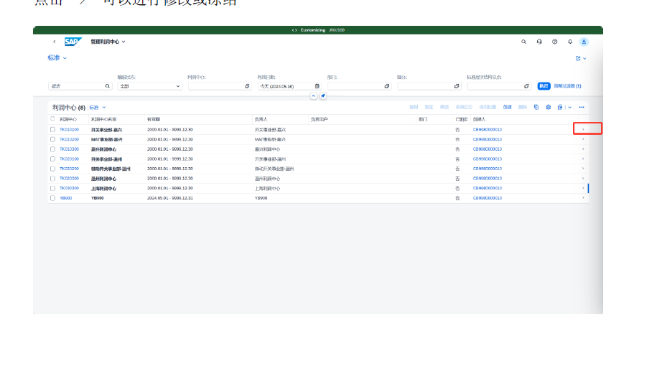Collapse the filter header with up chevron
This screenshot has width=657, height=373.
[x=314, y=95]
